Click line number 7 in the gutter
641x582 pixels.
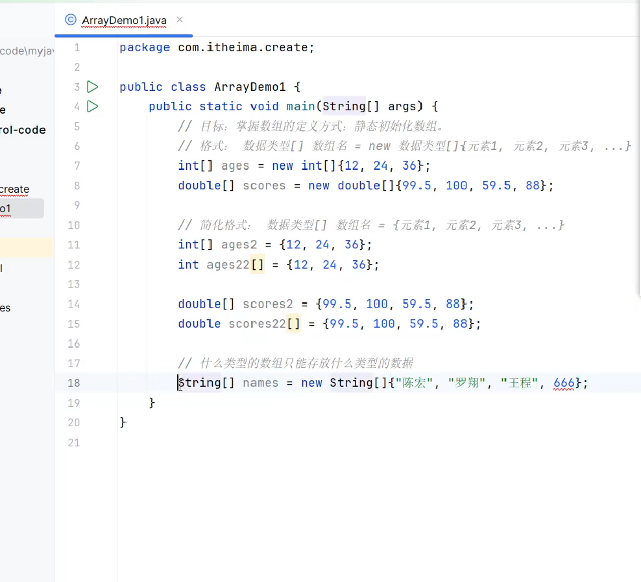pyautogui.click(x=77, y=166)
